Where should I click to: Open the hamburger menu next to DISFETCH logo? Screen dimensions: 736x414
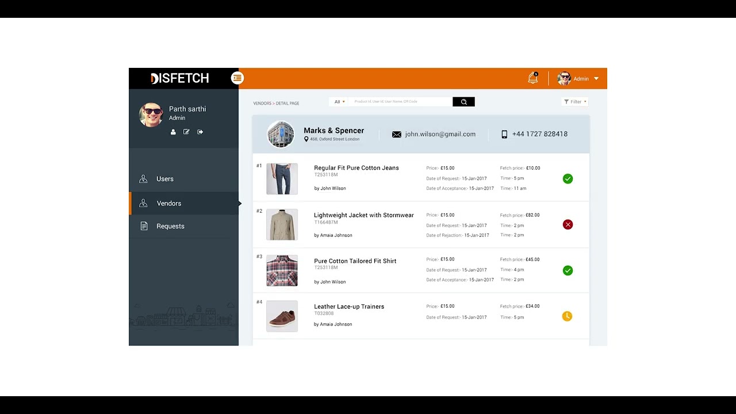(237, 78)
